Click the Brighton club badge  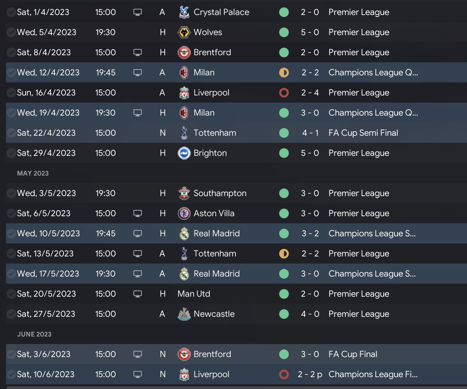click(x=184, y=153)
